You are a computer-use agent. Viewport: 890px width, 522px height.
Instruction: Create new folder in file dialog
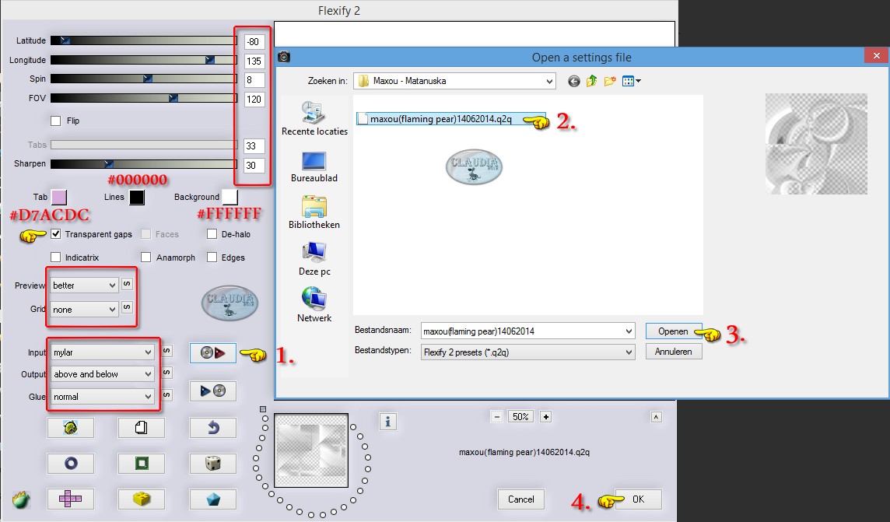coord(610,81)
